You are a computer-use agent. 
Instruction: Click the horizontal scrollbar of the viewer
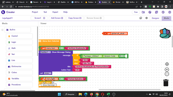point(129,90)
